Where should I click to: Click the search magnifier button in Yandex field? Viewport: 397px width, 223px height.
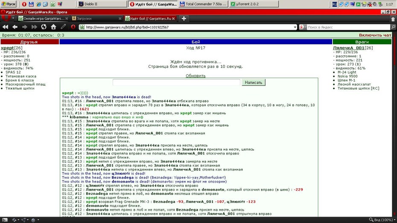tap(393, 27)
